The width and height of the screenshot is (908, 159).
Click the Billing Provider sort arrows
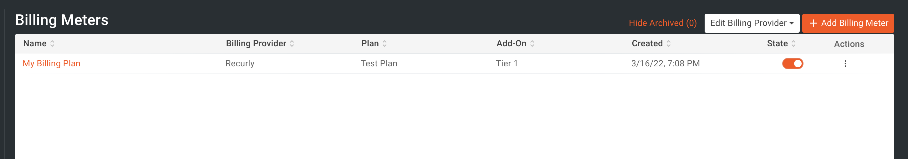click(x=292, y=44)
